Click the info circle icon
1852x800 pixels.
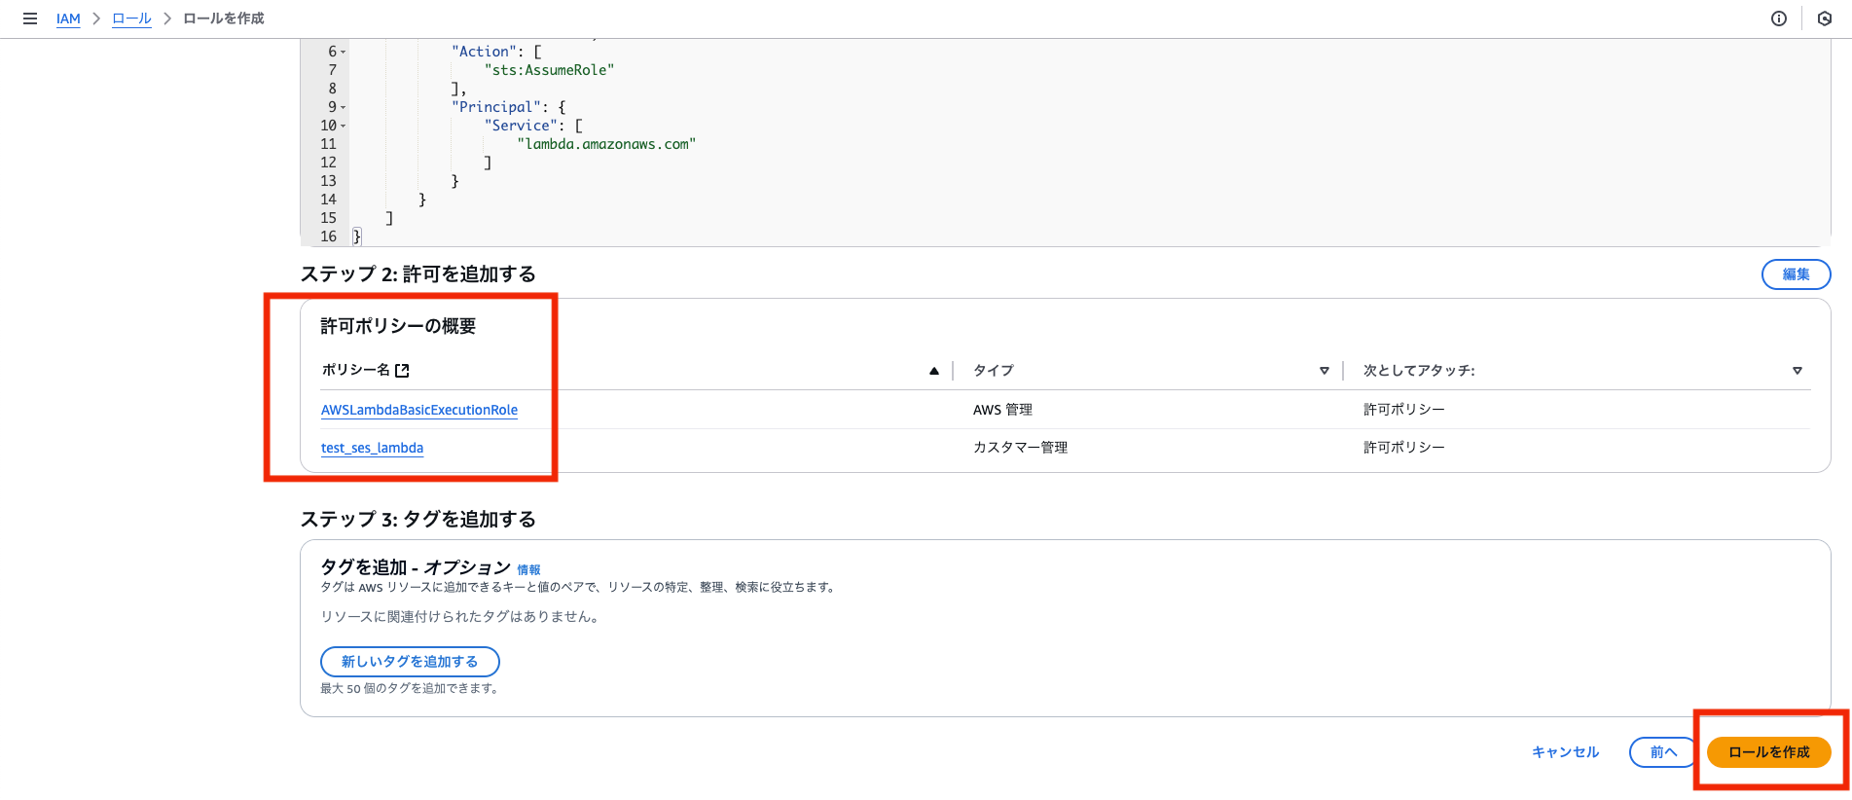1779,18
